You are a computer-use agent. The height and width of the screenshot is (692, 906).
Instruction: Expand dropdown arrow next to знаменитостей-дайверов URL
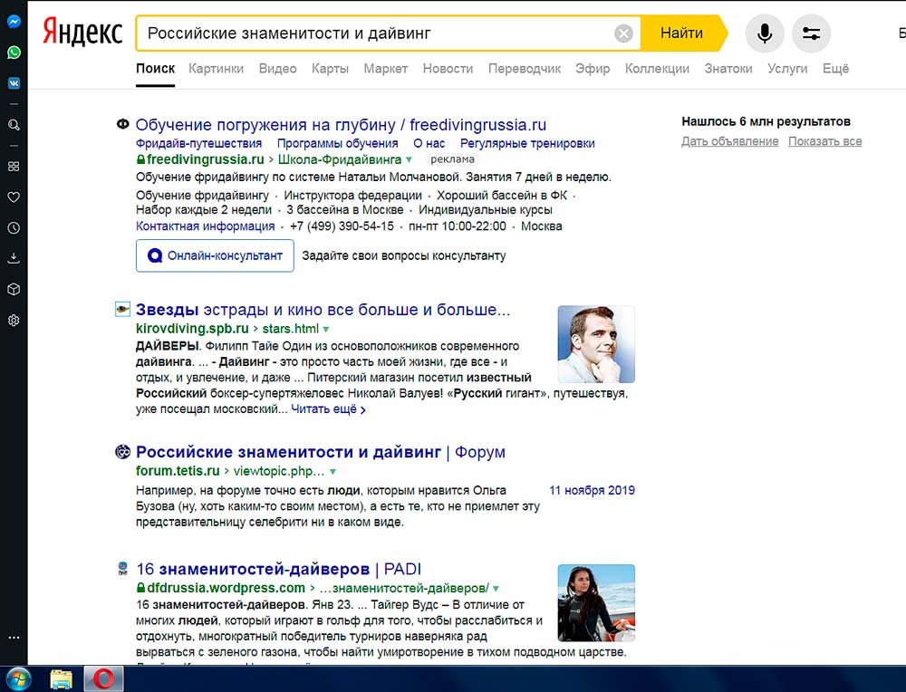tap(496, 589)
